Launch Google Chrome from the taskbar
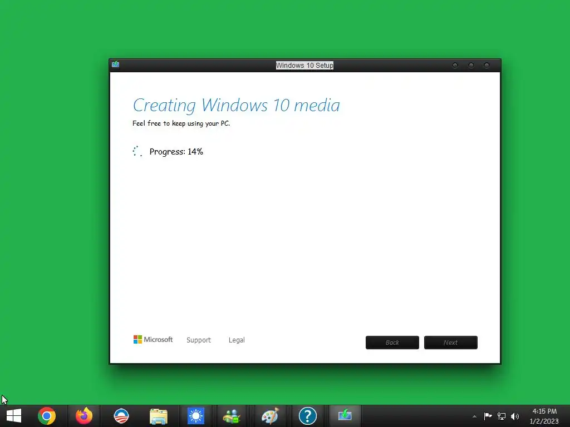Image resolution: width=570 pixels, height=427 pixels. coord(47,416)
